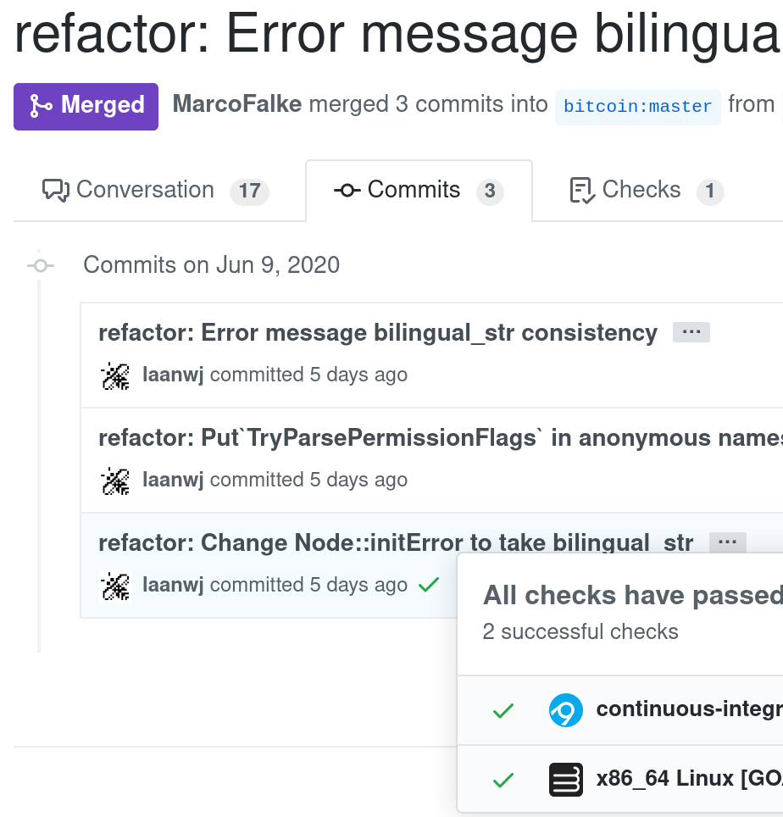Switch to the Checks tab
Image resolution: width=783 pixels, height=817 pixels.
coord(646,190)
